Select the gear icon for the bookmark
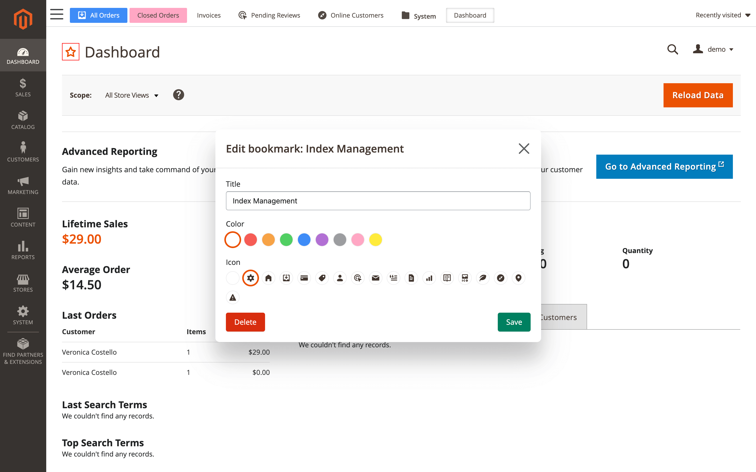 [x=250, y=278]
